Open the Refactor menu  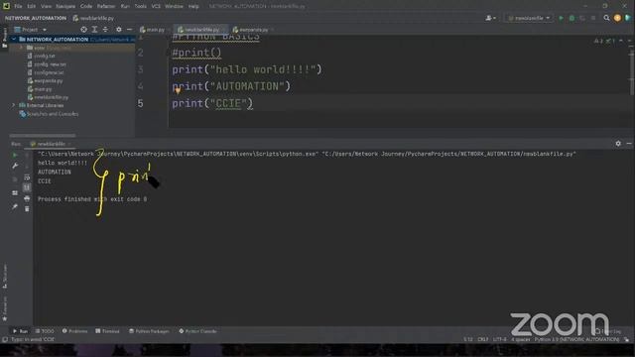106,6
